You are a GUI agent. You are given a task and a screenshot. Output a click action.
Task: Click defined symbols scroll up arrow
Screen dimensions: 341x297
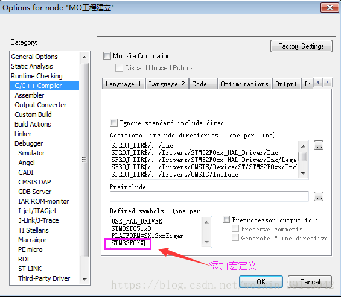click(206, 222)
